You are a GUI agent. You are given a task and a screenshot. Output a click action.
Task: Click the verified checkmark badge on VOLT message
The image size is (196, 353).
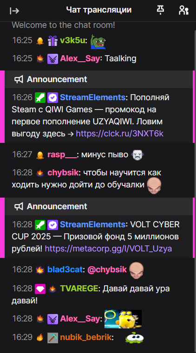53,225
